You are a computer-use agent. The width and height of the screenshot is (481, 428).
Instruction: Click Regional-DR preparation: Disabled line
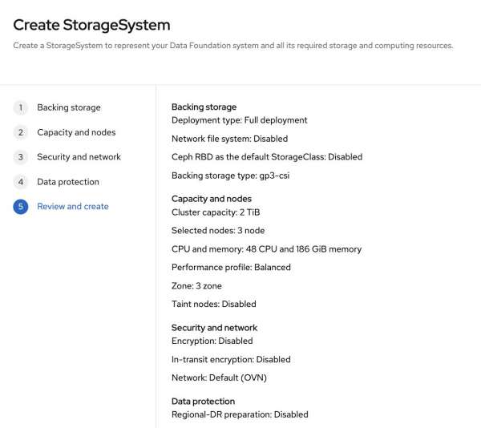[240, 414]
